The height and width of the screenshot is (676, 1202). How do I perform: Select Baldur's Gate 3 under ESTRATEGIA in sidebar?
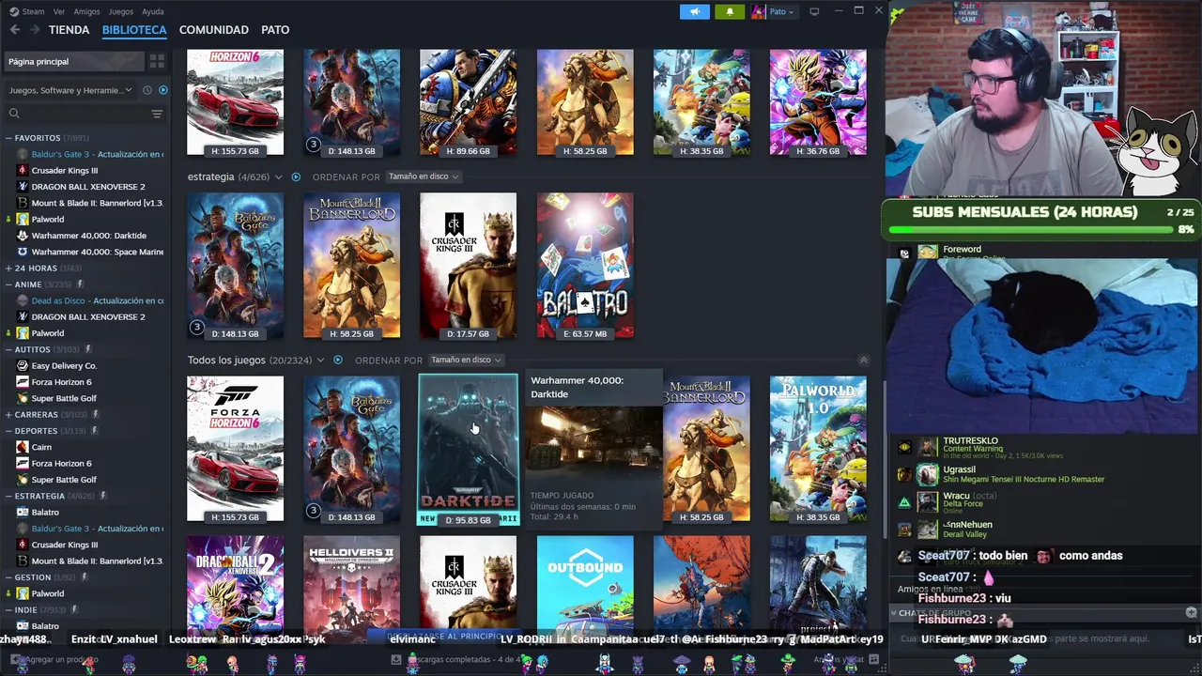(x=98, y=529)
